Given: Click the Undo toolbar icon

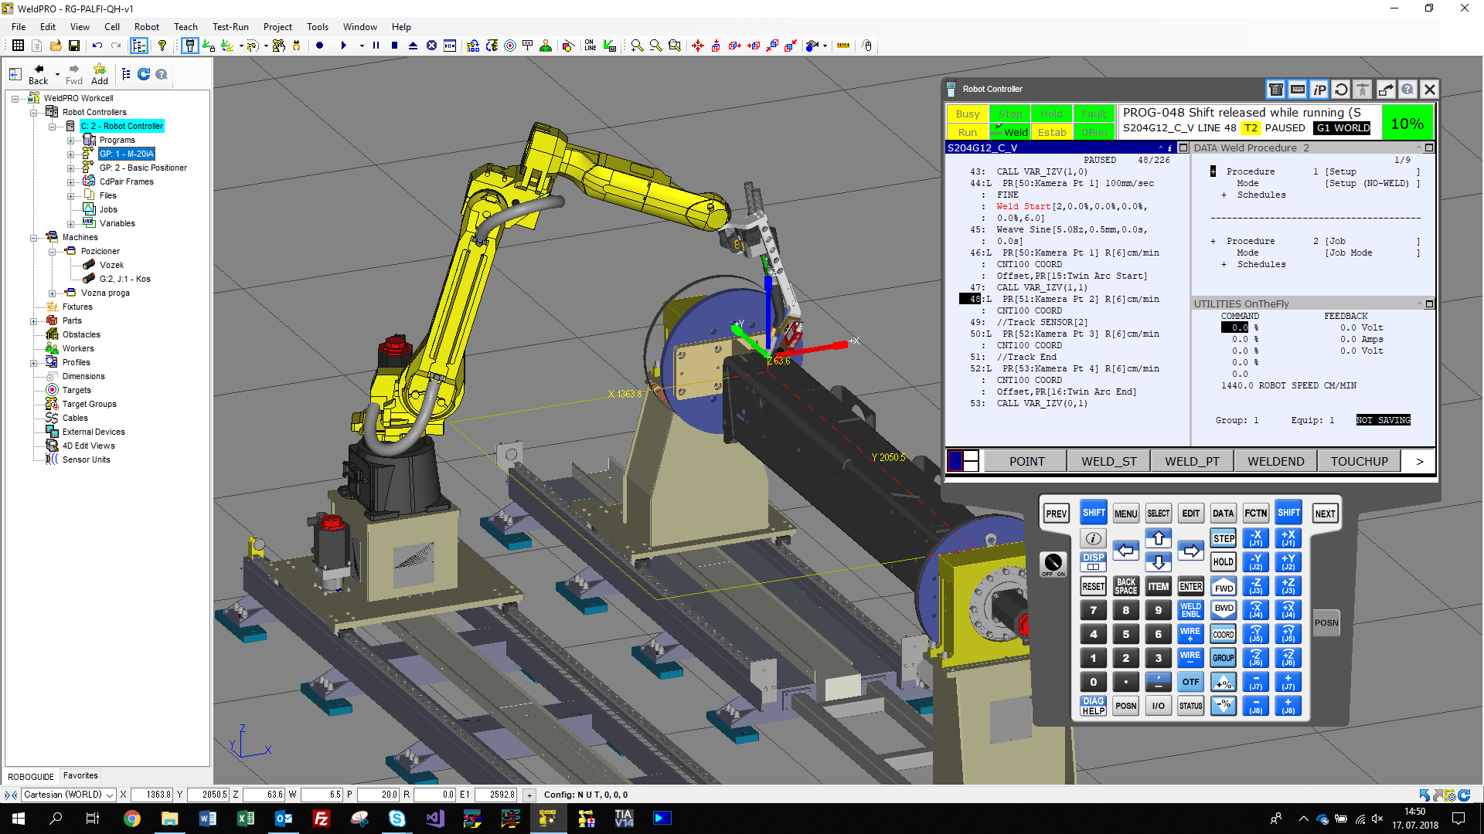Looking at the screenshot, I should 97,46.
